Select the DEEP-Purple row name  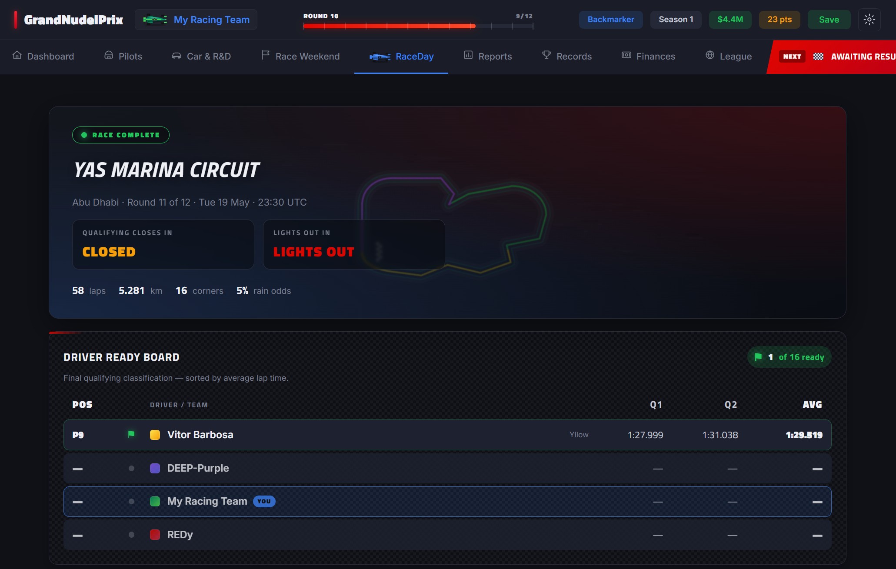tap(198, 468)
